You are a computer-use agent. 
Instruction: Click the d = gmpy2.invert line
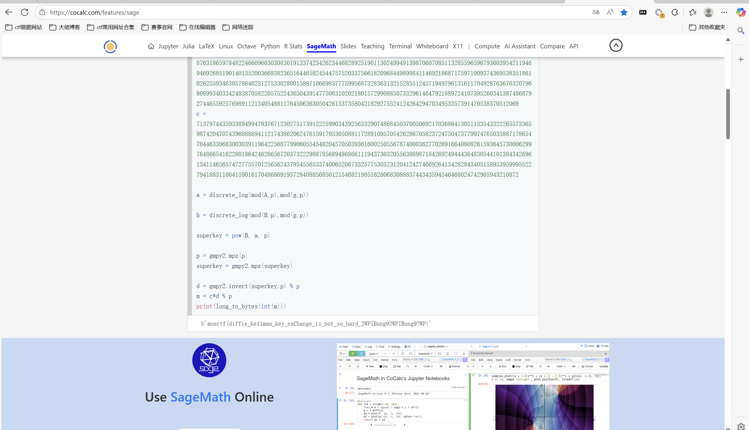248,286
